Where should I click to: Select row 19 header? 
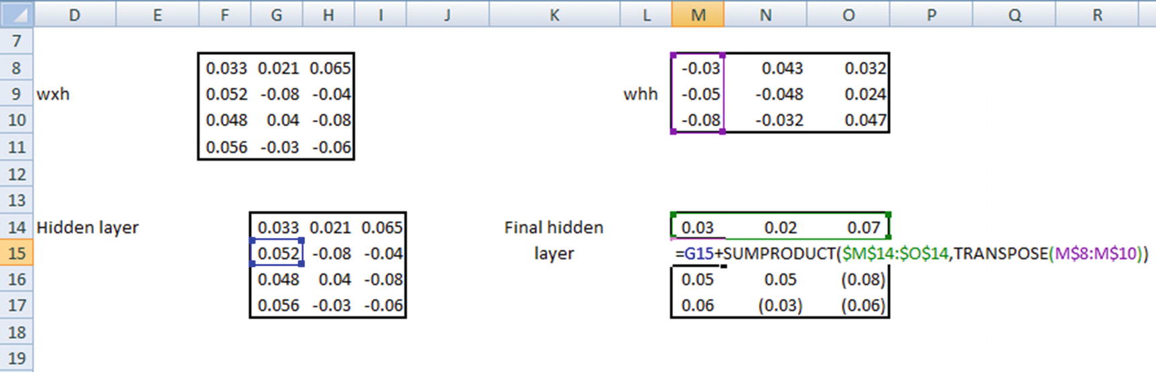click(16, 359)
